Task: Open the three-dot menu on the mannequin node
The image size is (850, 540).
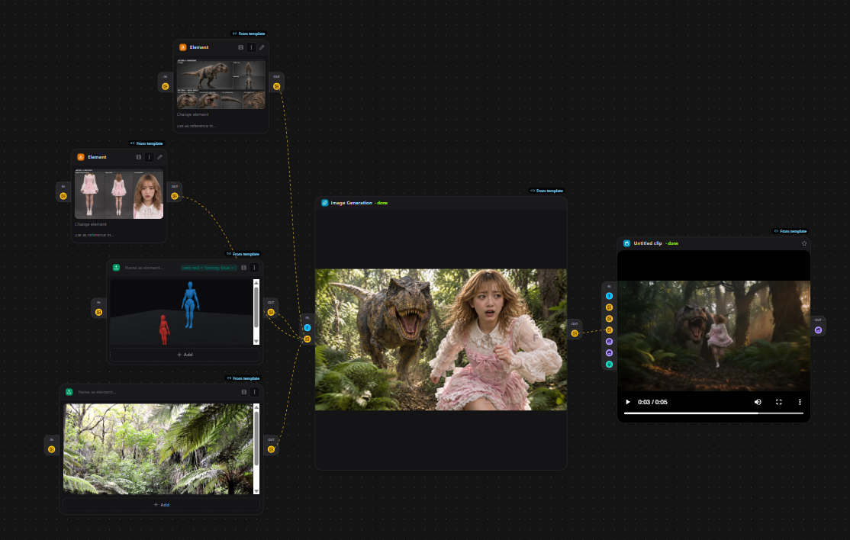Action: [x=254, y=268]
